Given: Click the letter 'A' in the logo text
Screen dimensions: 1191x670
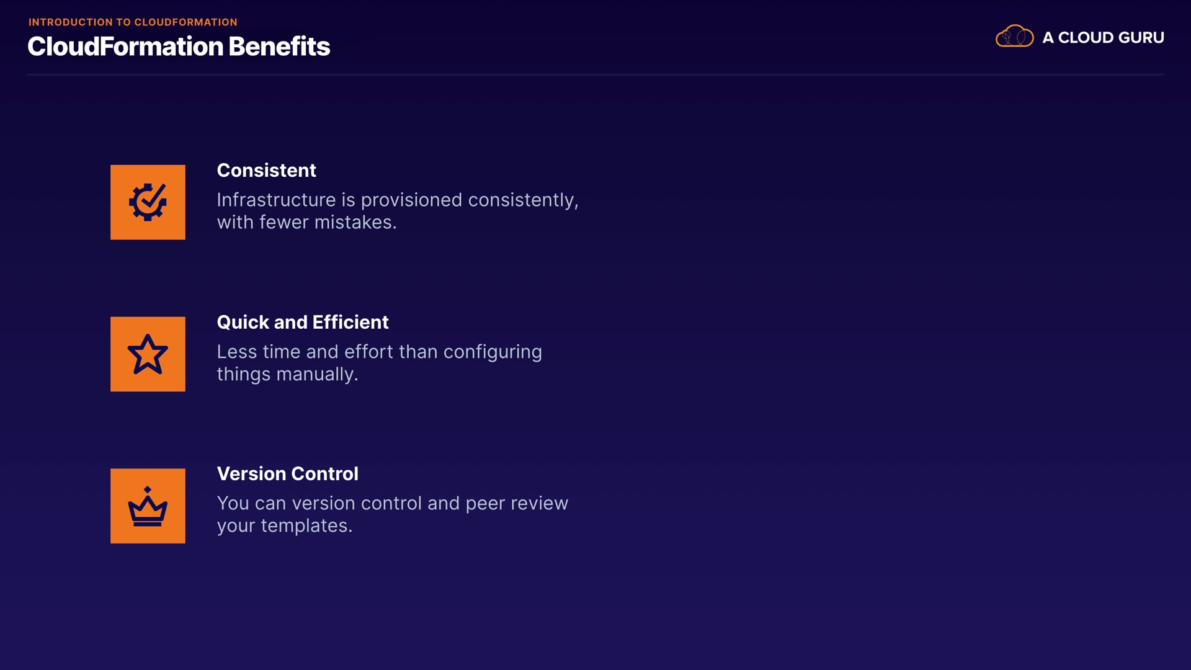Looking at the screenshot, I should coord(1048,38).
